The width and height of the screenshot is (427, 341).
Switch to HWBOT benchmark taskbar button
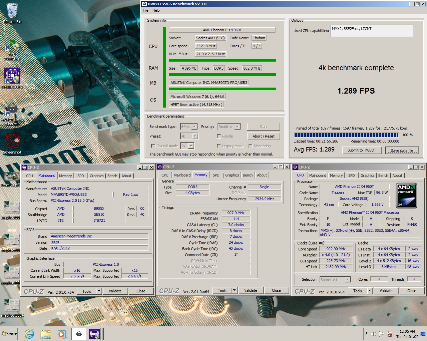(x=79, y=334)
